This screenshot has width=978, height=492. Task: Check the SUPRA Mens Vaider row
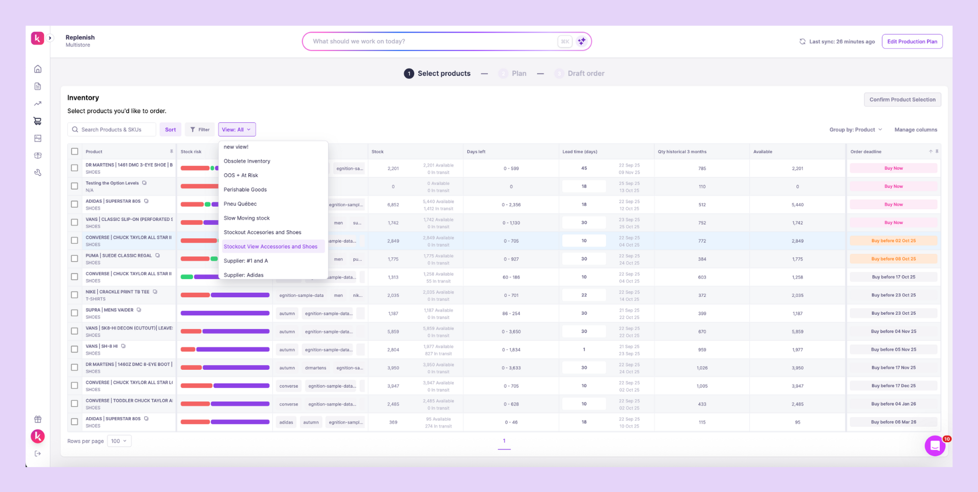[75, 313]
